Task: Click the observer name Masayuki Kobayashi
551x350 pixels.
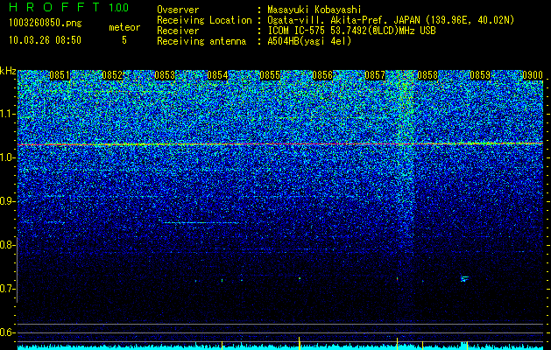Action: [314, 10]
